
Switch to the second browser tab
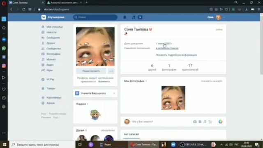(x=65, y=3)
